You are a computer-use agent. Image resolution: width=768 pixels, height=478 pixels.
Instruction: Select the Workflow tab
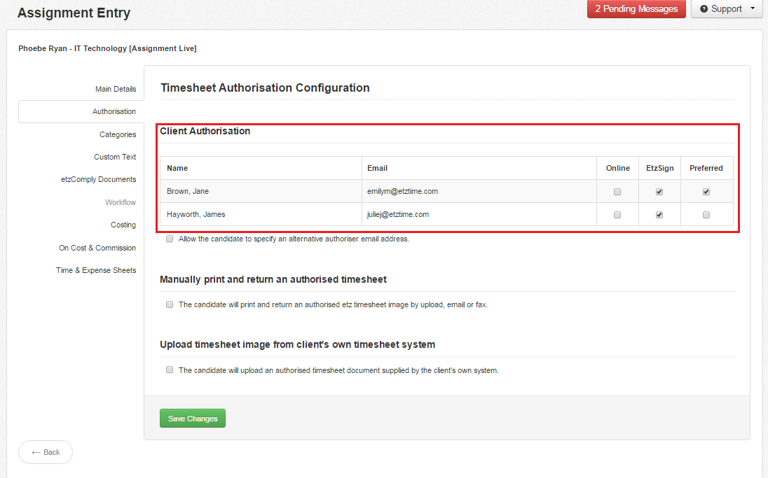[x=121, y=202]
